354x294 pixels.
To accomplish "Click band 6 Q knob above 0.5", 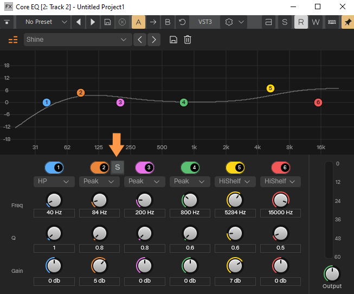I will 281,233.
